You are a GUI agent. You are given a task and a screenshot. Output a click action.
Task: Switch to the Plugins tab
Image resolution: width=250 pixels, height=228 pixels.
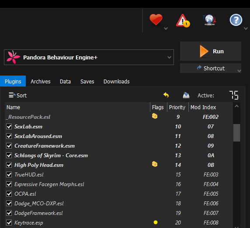pos(13,81)
